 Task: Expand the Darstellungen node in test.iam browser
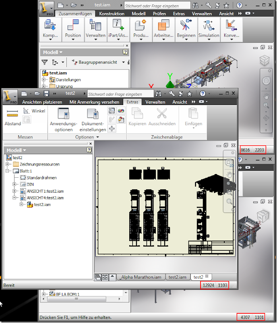[43, 80]
